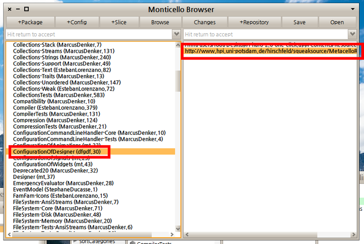Add a new repository with +Repository
Viewport: 364px width, 244px height.
[x=254, y=22]
